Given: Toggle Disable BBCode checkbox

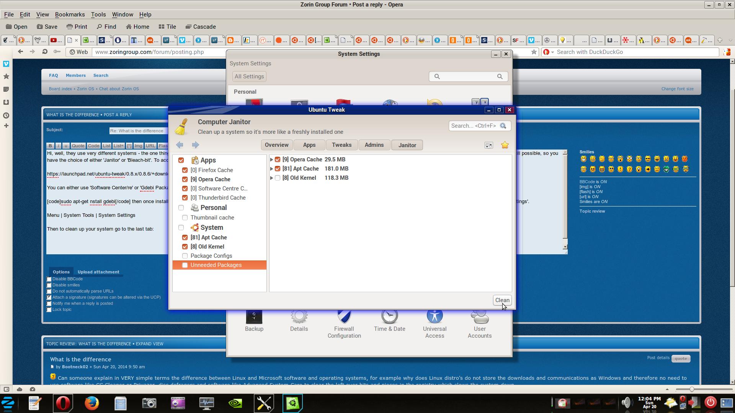Looking at the screenshot, I should point(49,279).
